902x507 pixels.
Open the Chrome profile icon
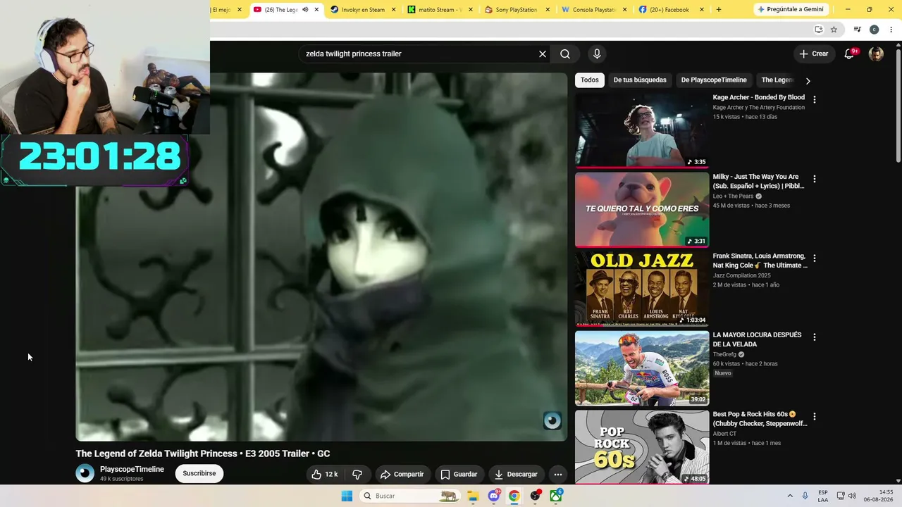point(874,30)
